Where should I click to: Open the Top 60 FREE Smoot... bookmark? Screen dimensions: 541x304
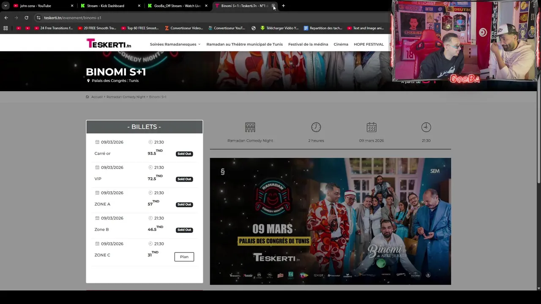(x=140, y=28)
